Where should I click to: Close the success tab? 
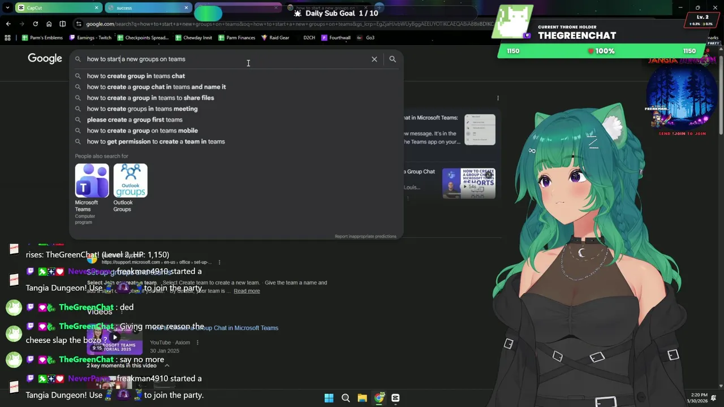pyautogui.click(x=186, y=8)
